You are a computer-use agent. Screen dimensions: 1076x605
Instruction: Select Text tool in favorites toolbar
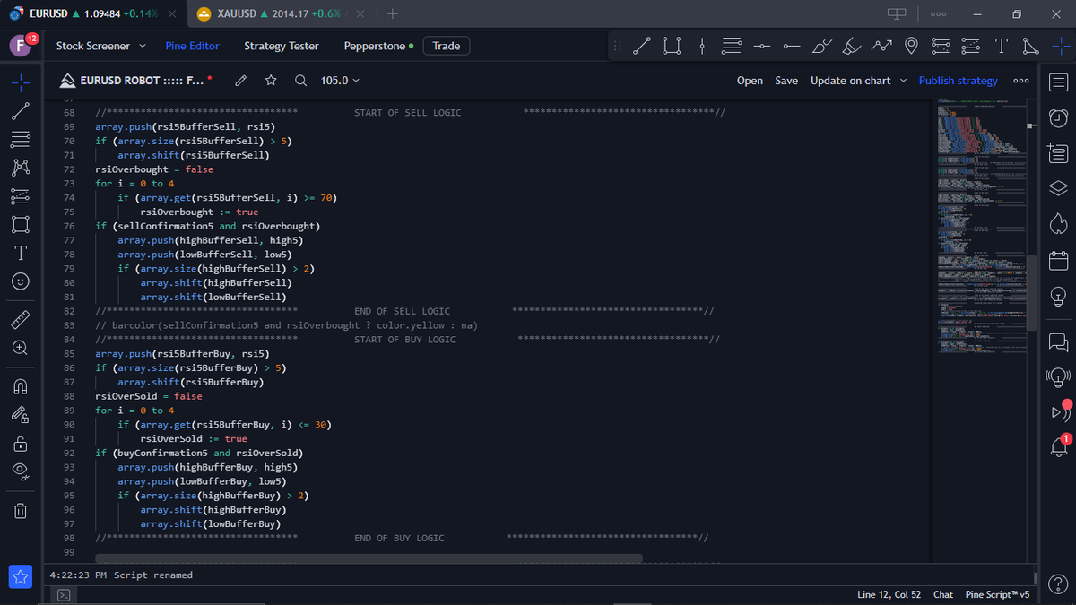click(1001, 46)
